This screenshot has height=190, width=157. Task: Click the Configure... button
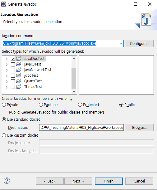pyautogui.click(x=140, y=43)
